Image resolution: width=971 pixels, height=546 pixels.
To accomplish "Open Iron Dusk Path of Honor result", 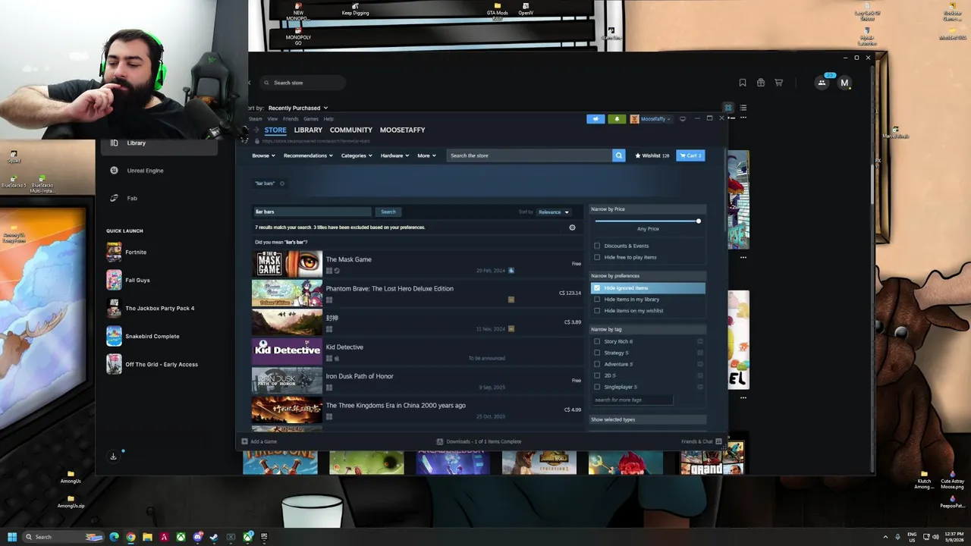I will (x=417, y=381).
